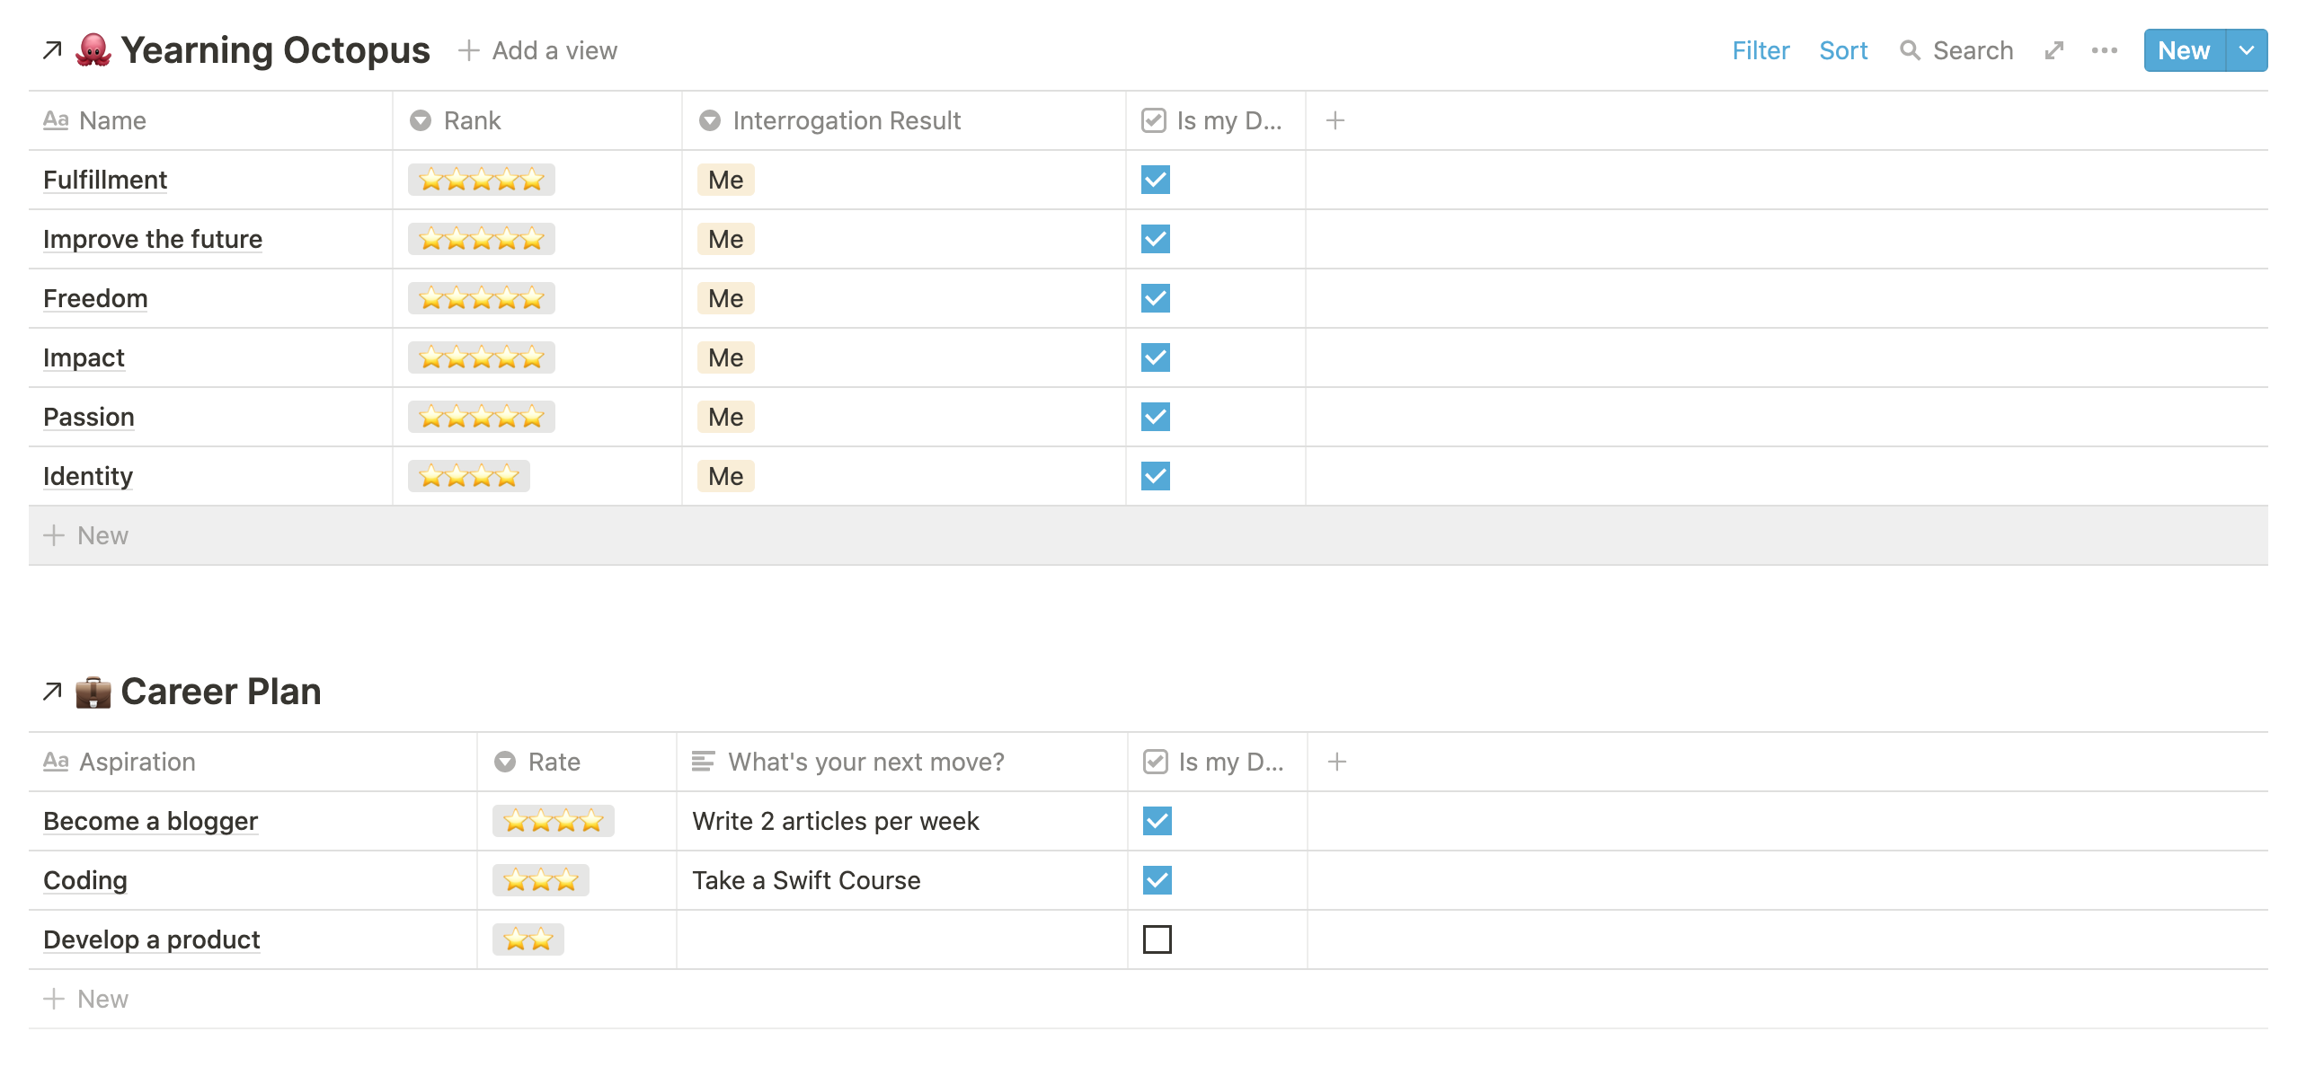Click the Sort option
This screenshot has width=2306, height=1067.
1843,51
